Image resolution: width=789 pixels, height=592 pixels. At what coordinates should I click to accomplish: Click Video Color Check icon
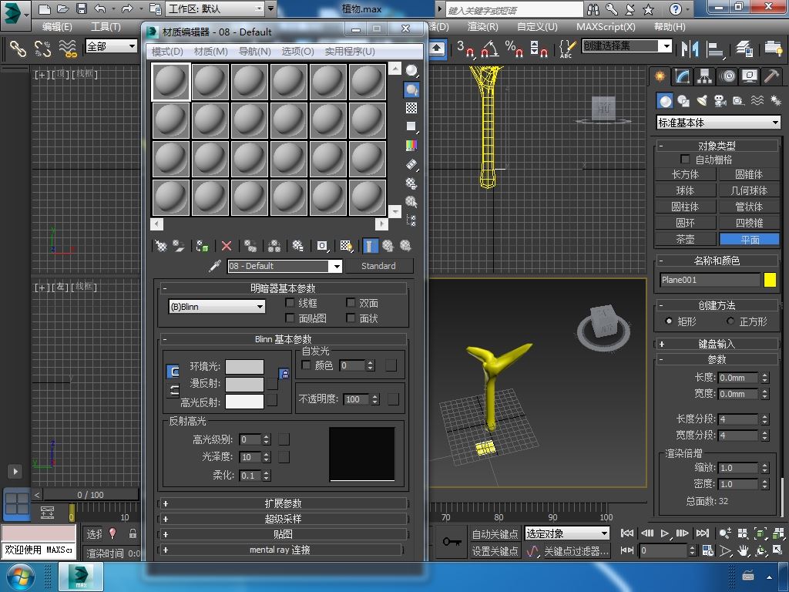point(411,146)
